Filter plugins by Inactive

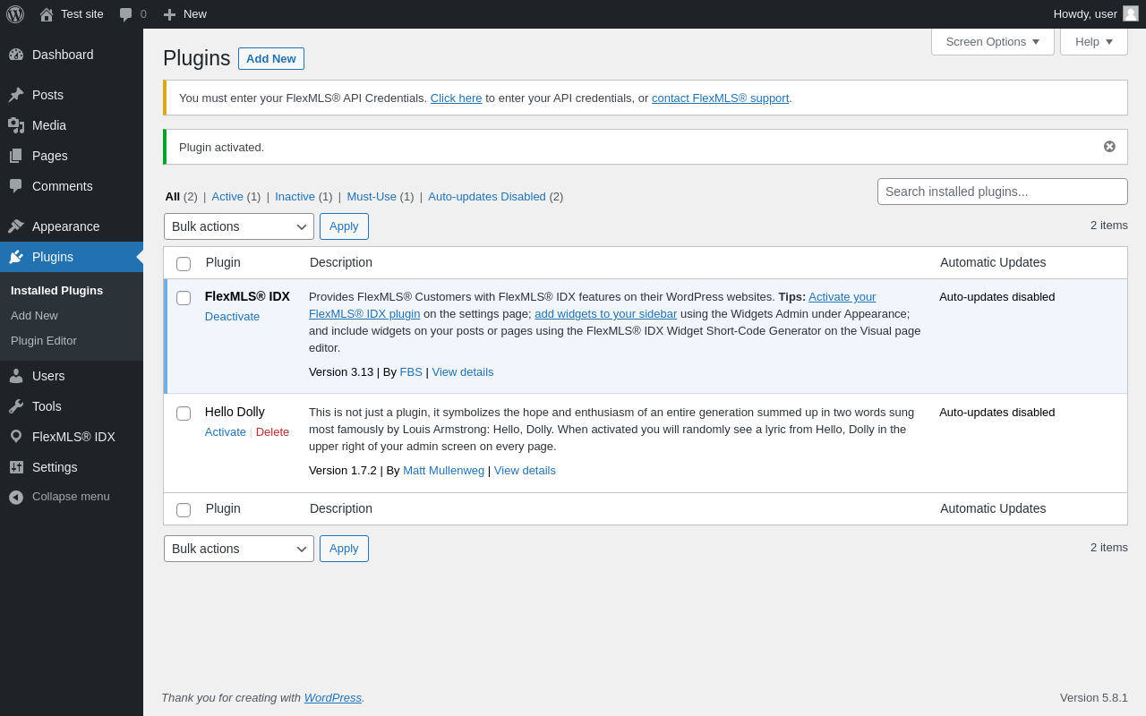[295, 197]
